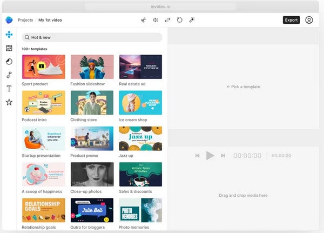The image size is (324, 233).
Task: Open the templates grid sidebar icon
Action: pos(9,35)
